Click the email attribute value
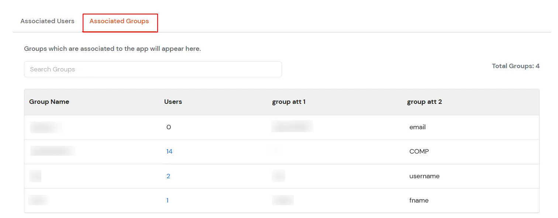Viewport: 558px width, 218px height. point(417,127)
